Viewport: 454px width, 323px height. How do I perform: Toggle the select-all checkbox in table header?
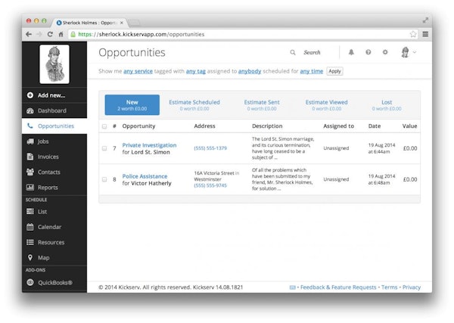(x=104, y=126)
